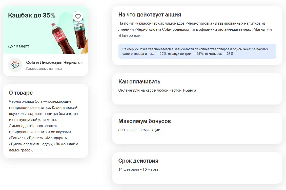Screen dimensions: 286x190
Task: Click the red Cola bottle image
Action: 60,38
